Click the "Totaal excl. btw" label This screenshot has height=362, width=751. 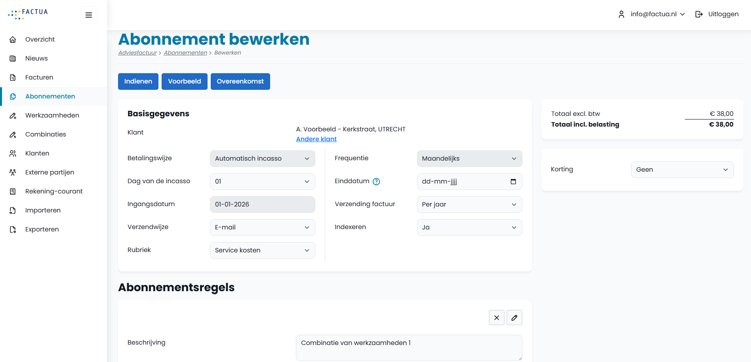(x=576, y=114)
